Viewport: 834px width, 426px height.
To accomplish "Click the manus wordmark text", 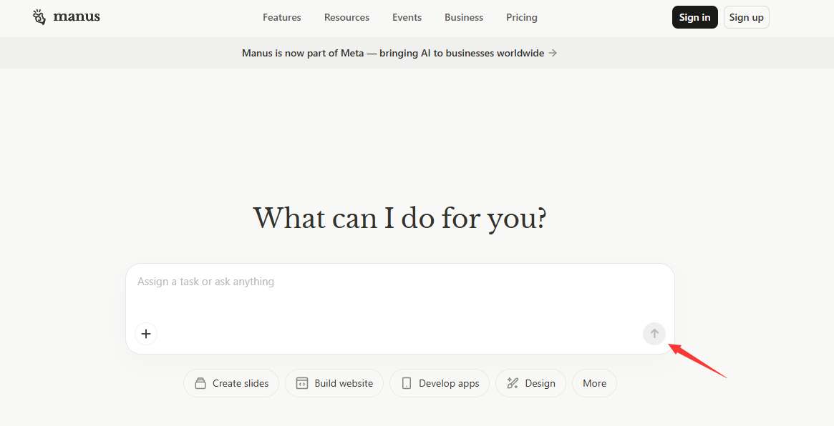I will tap(77, 17).
